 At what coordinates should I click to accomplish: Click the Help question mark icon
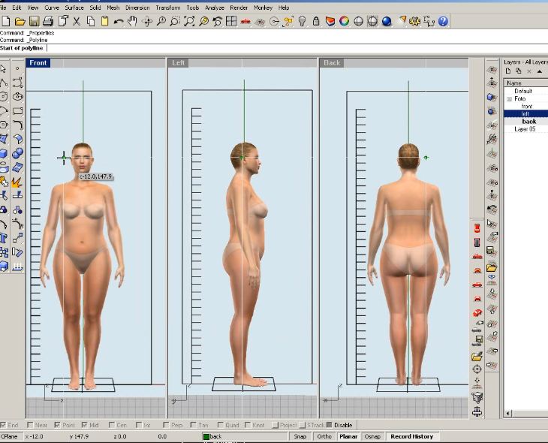(444, 22)
